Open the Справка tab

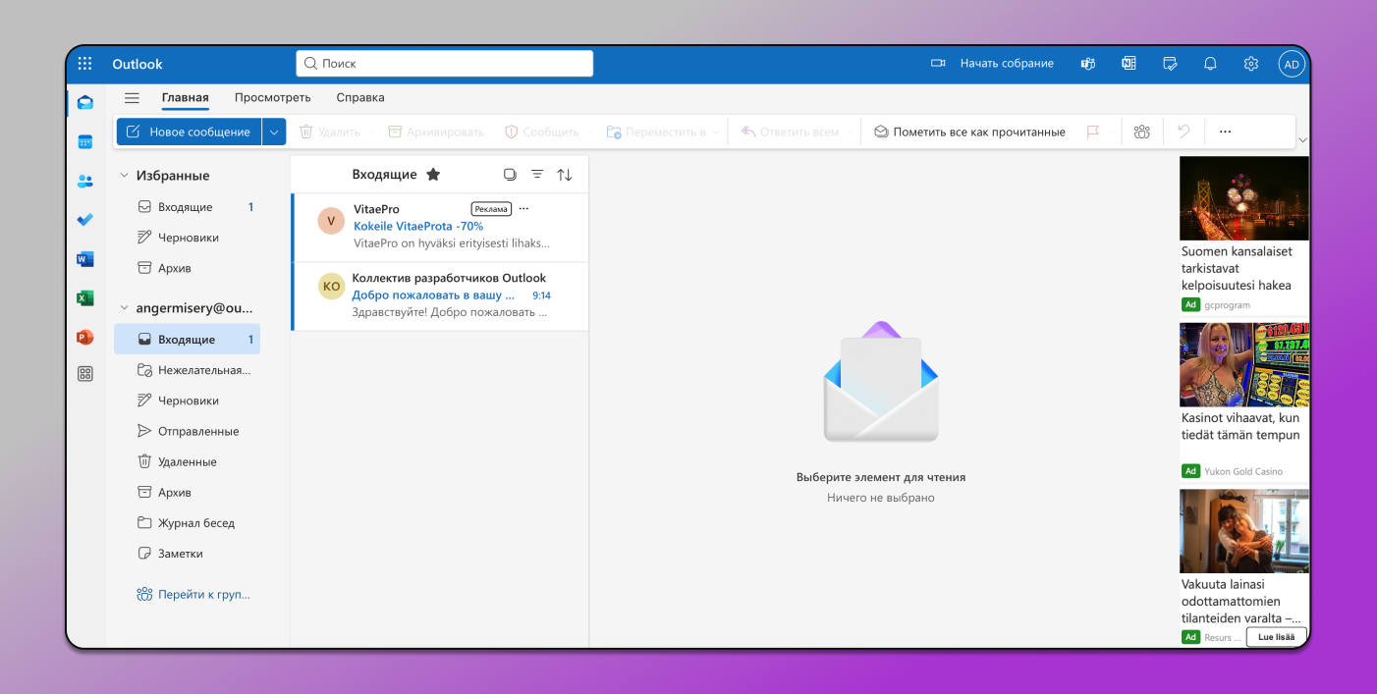click(x=359, y=97)
